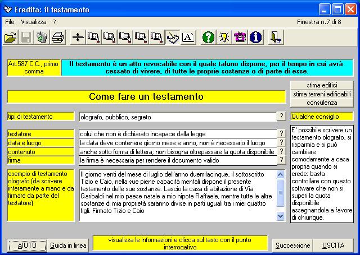Image resolution: width=360 pixels, height=255 pixels.
Task: Click the exit door icon in toolbar
Action: coord(276,38)
